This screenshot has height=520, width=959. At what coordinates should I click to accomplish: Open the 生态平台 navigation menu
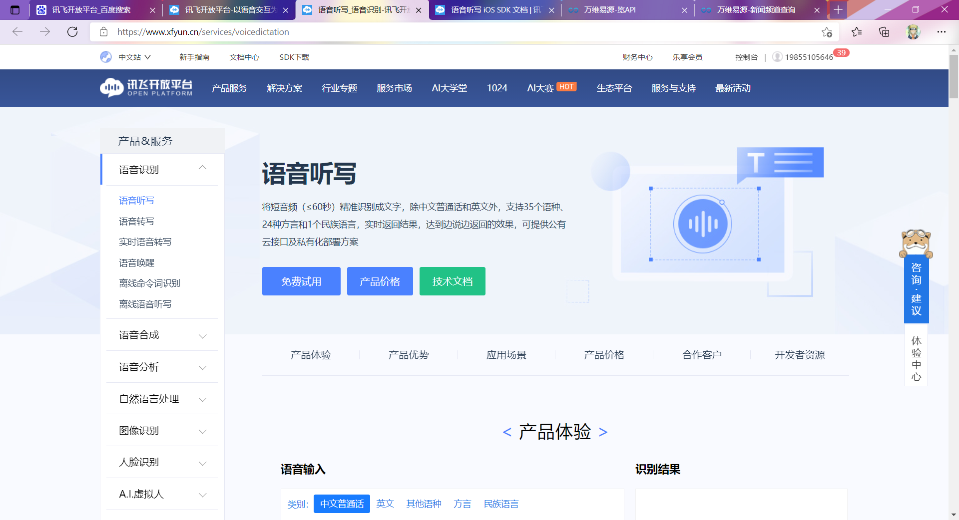click(614, 88)
